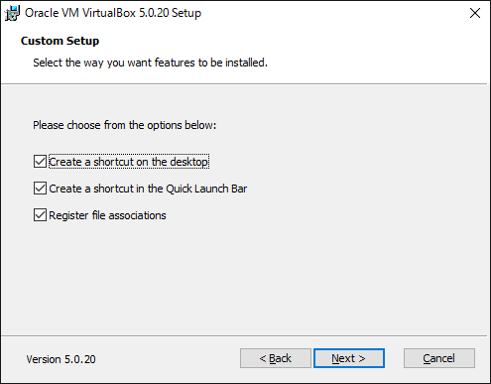Close the VirtualBox Setup window
The width and height of the screenshot is (491, 384).
click(x=475, y=13)
